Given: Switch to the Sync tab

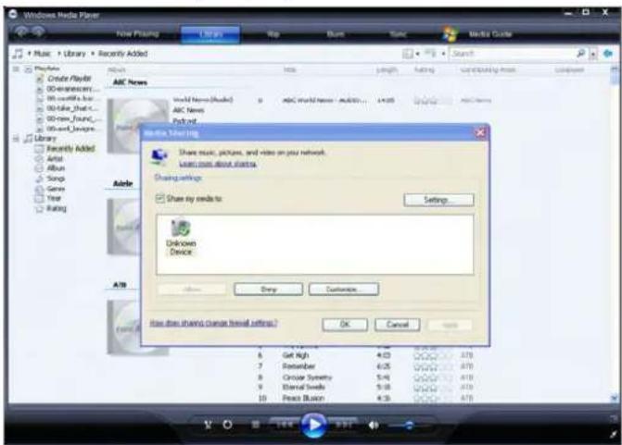Looking at the screenshot, I should coord(398,34).
